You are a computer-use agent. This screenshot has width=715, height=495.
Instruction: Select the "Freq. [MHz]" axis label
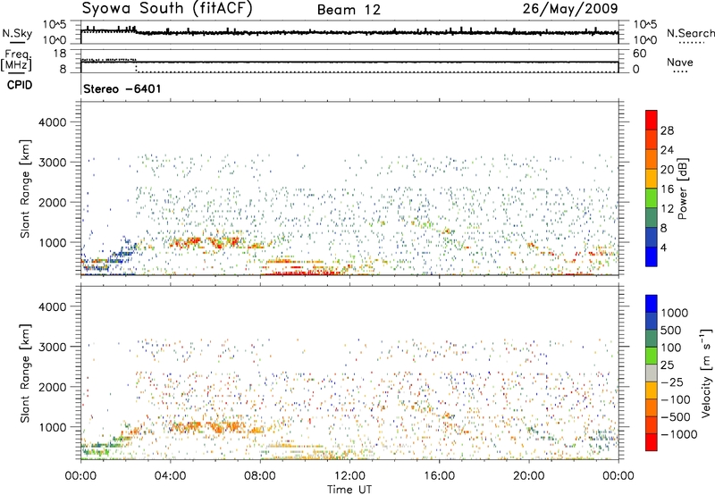tap(17, 61)
